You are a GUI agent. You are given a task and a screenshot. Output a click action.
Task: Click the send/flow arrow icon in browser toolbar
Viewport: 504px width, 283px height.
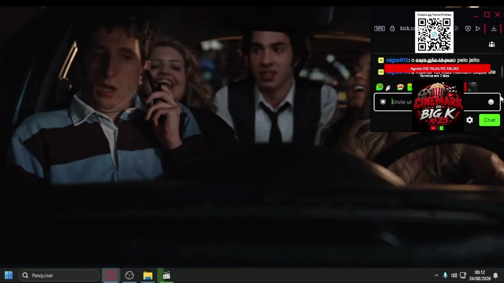tap(478, 28)
